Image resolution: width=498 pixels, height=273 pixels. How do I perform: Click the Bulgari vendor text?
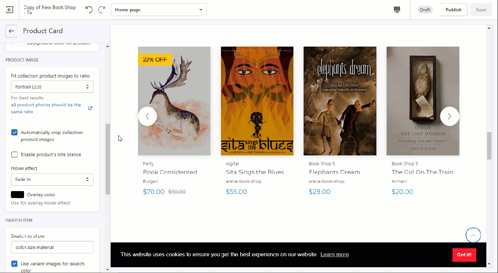coord(150,181)
